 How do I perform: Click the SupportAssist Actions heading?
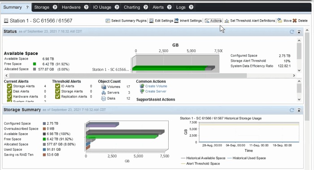pyautogui.click(x=156, y=99)
